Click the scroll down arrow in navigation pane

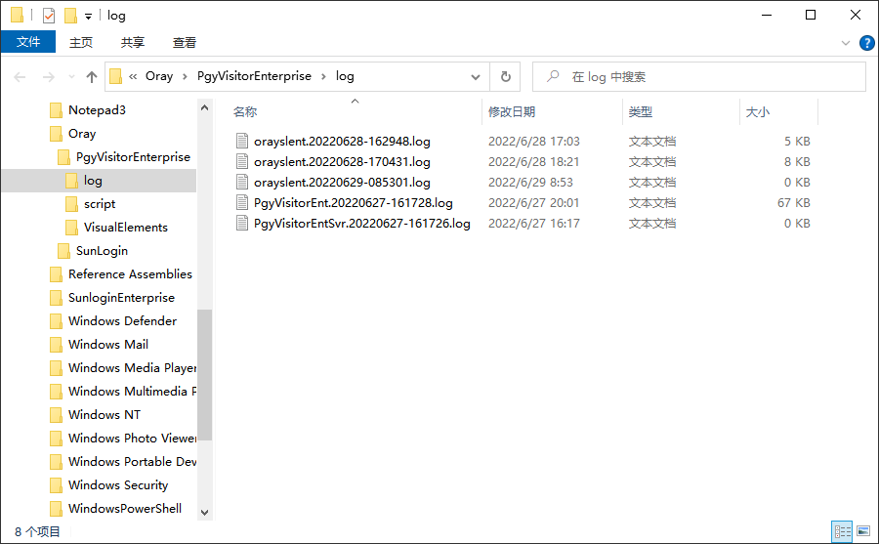pyautogui.click(x=205, y=512)
